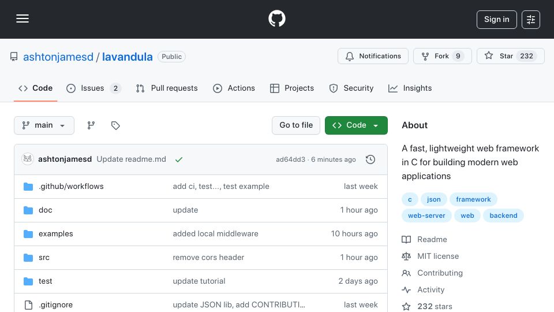Open 'update JSON lib, add CONTRIBUTI...' commit
The width and height of the screenshot is (554, 312).
[x=239, y=305]
